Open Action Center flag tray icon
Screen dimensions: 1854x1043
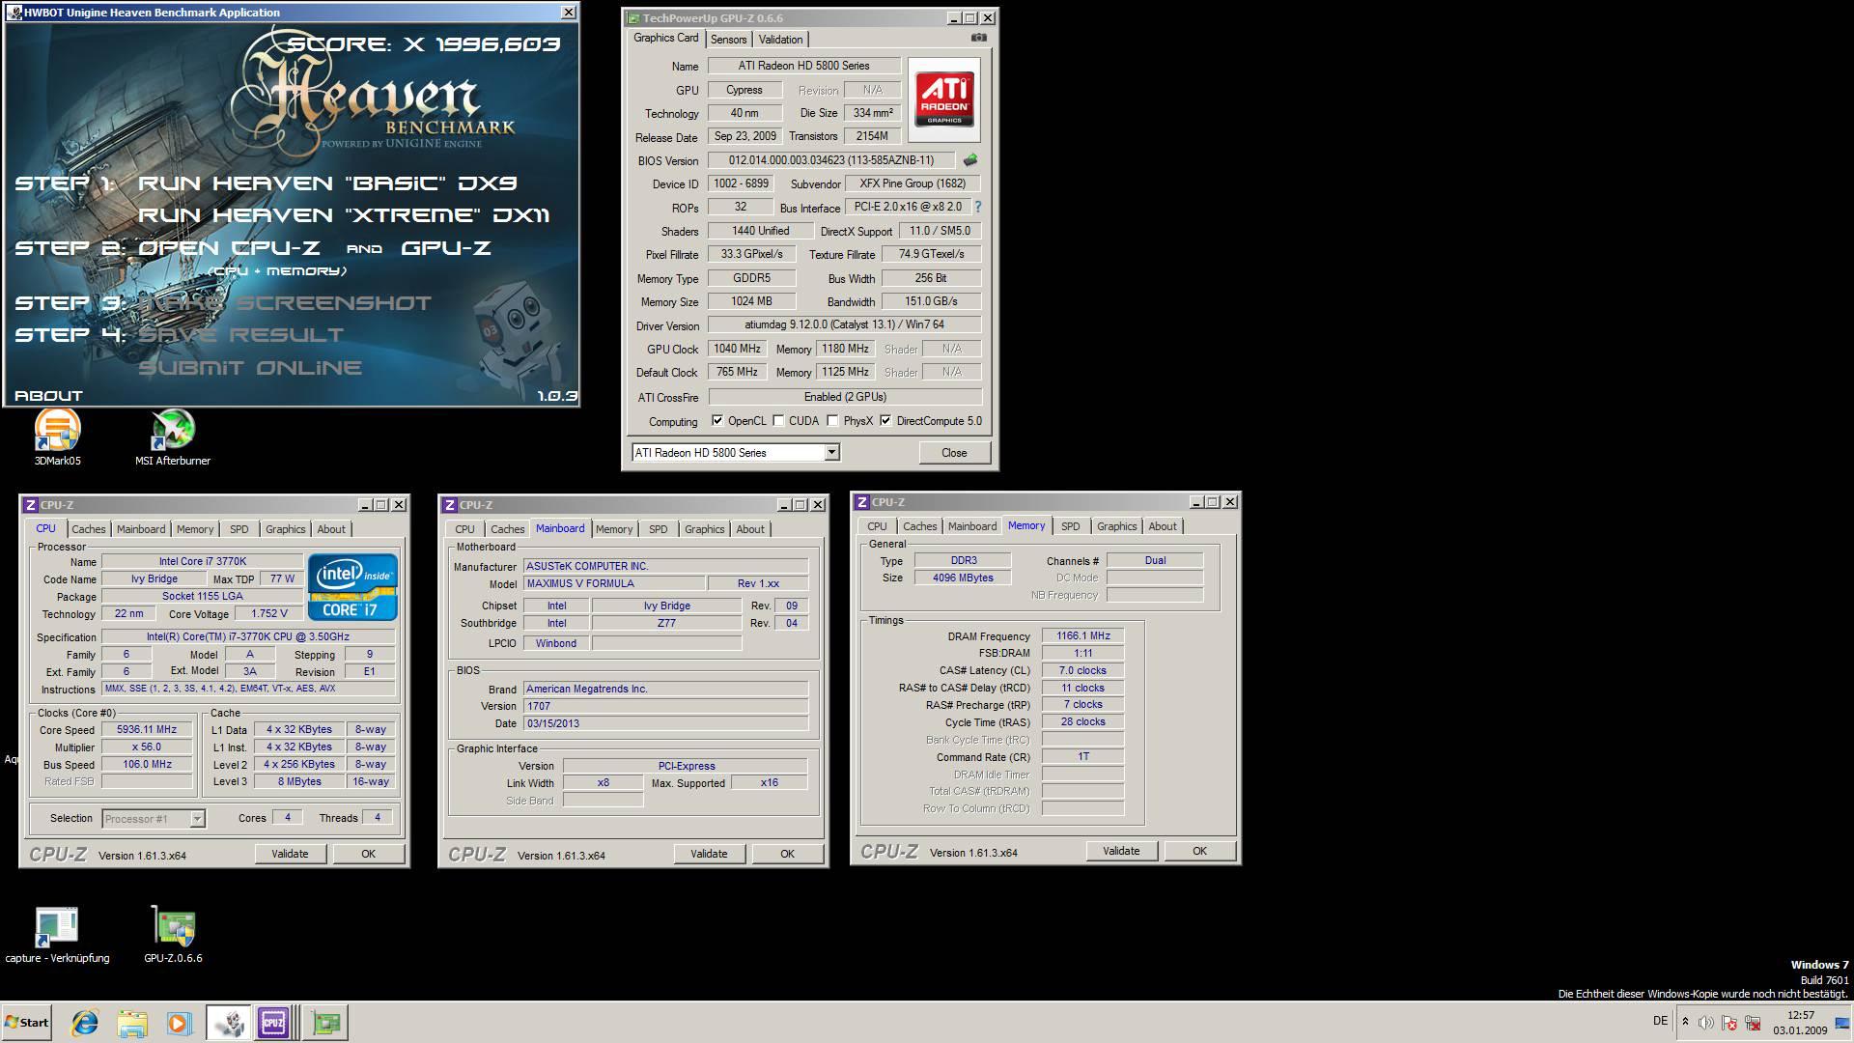[x=1729, y=1022]
